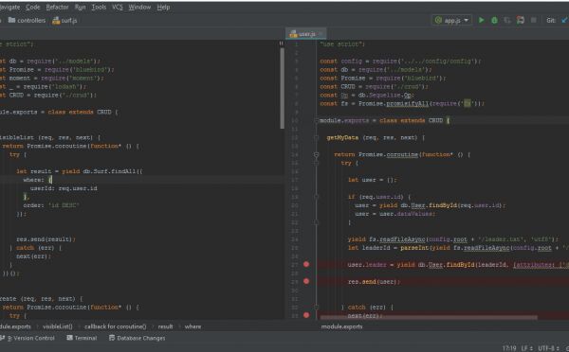Toggle breakpoint on the user.leader line
Screen dimensions: 569x352
[306, 264]
